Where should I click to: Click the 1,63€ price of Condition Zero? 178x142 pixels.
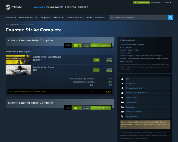click(x=109, y=61)
